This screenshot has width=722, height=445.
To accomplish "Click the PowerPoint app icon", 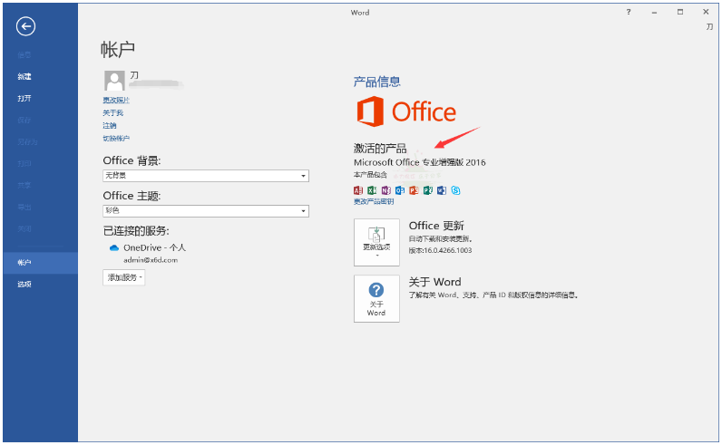I will [414, 190].
